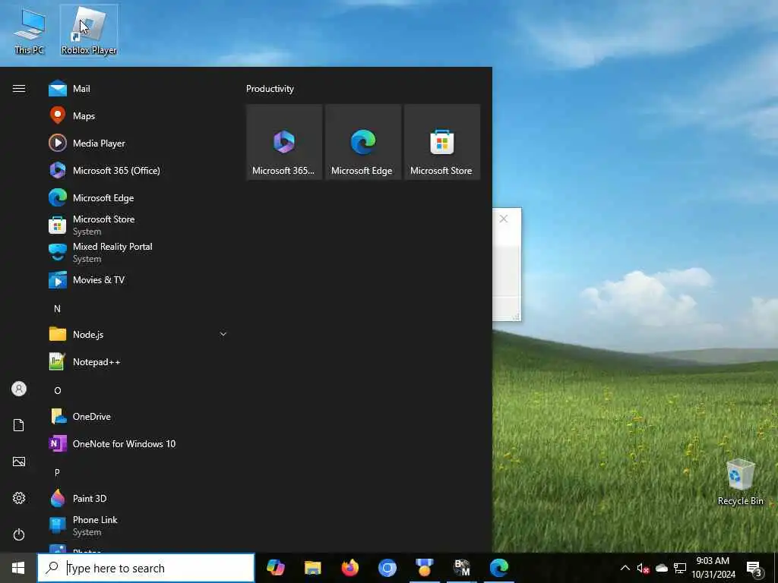Open File Explorer from the taskbar

point(312,568)
